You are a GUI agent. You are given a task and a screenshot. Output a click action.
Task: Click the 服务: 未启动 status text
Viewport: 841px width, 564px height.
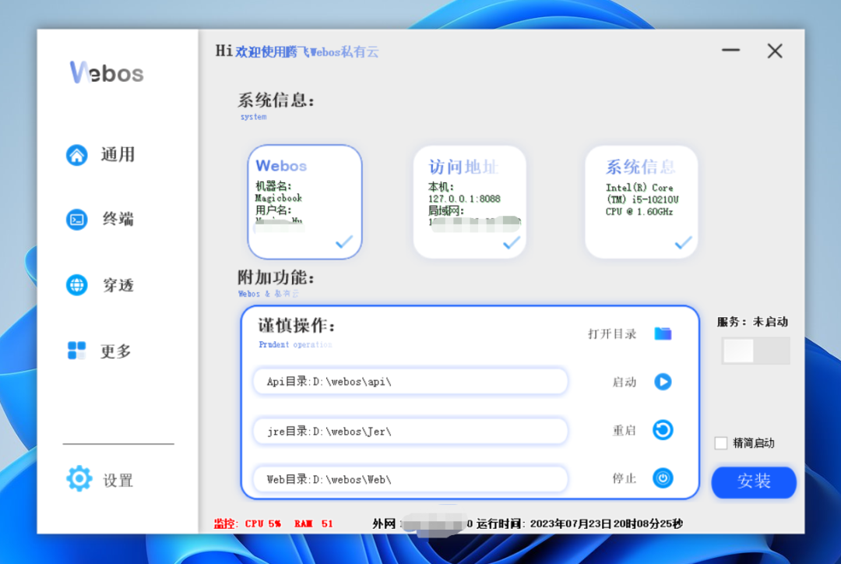tap(752, 322)
